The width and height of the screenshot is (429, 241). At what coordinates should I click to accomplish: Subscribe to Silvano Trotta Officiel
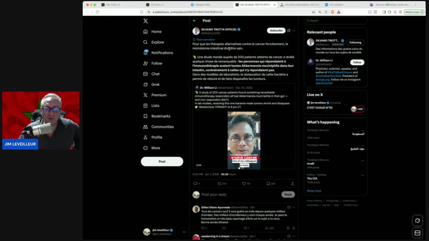coord(276,30)
